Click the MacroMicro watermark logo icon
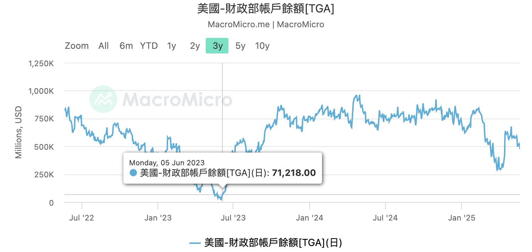532x252 pixels. click(103, 99)
